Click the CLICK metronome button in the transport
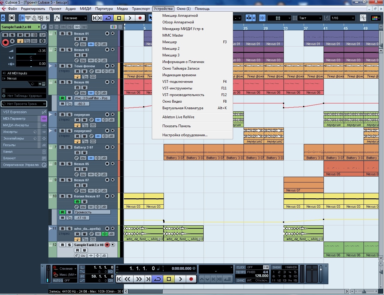Image resolution: width=384 pixels, height=295 pixels. pyautogui.click(x=241, y=267)
